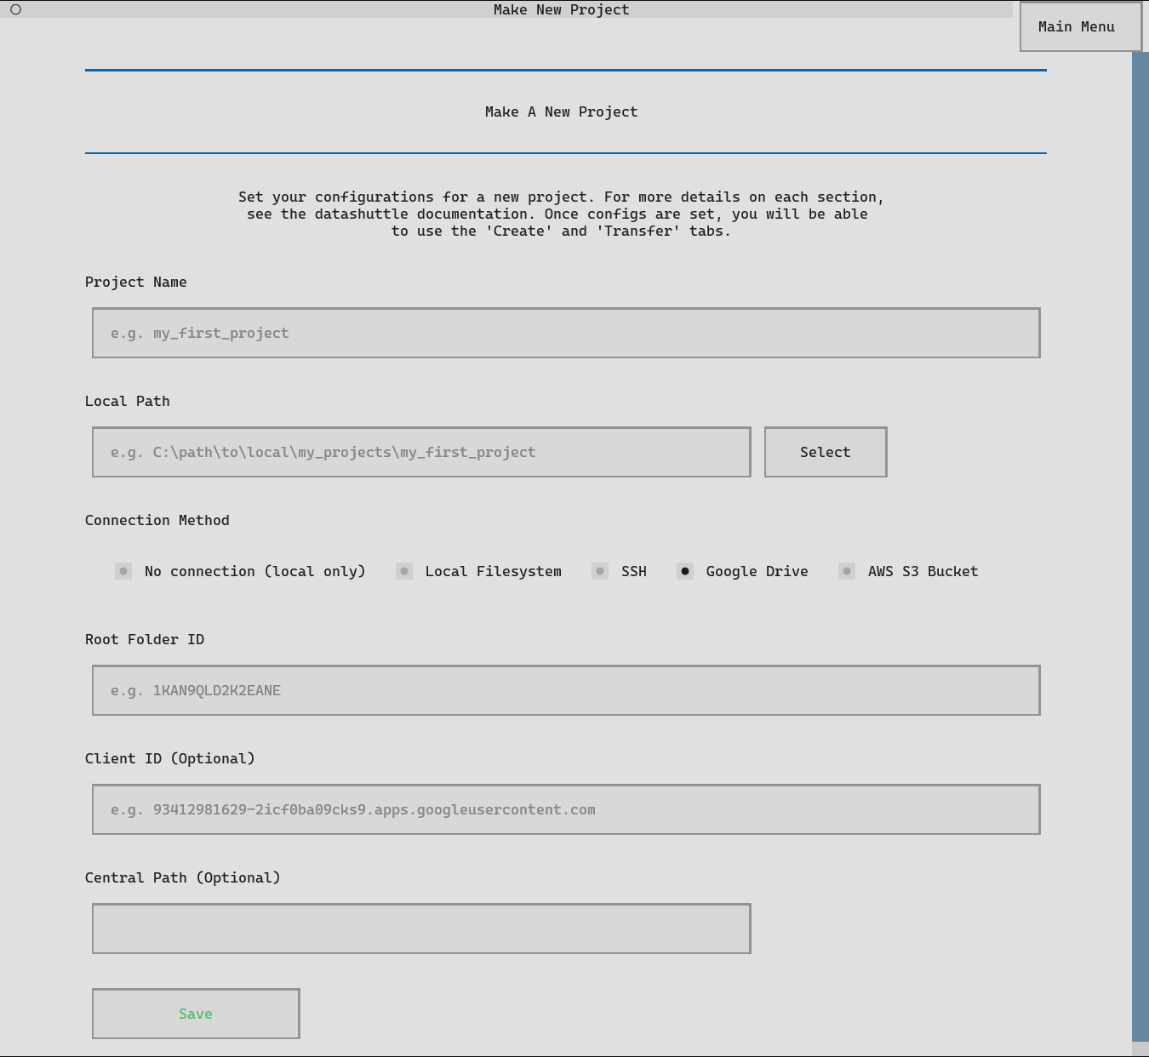Pick SSH as the connection method
The image size is (1149, 1057).
pos(601,571)
